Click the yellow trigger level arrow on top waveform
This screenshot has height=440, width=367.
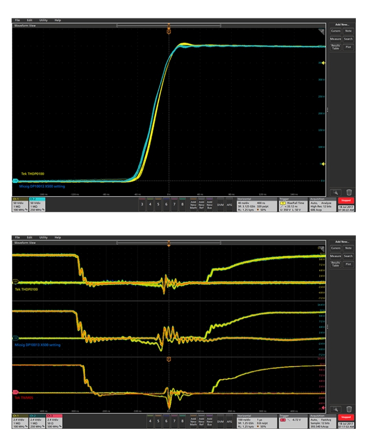tap(324, 63)
